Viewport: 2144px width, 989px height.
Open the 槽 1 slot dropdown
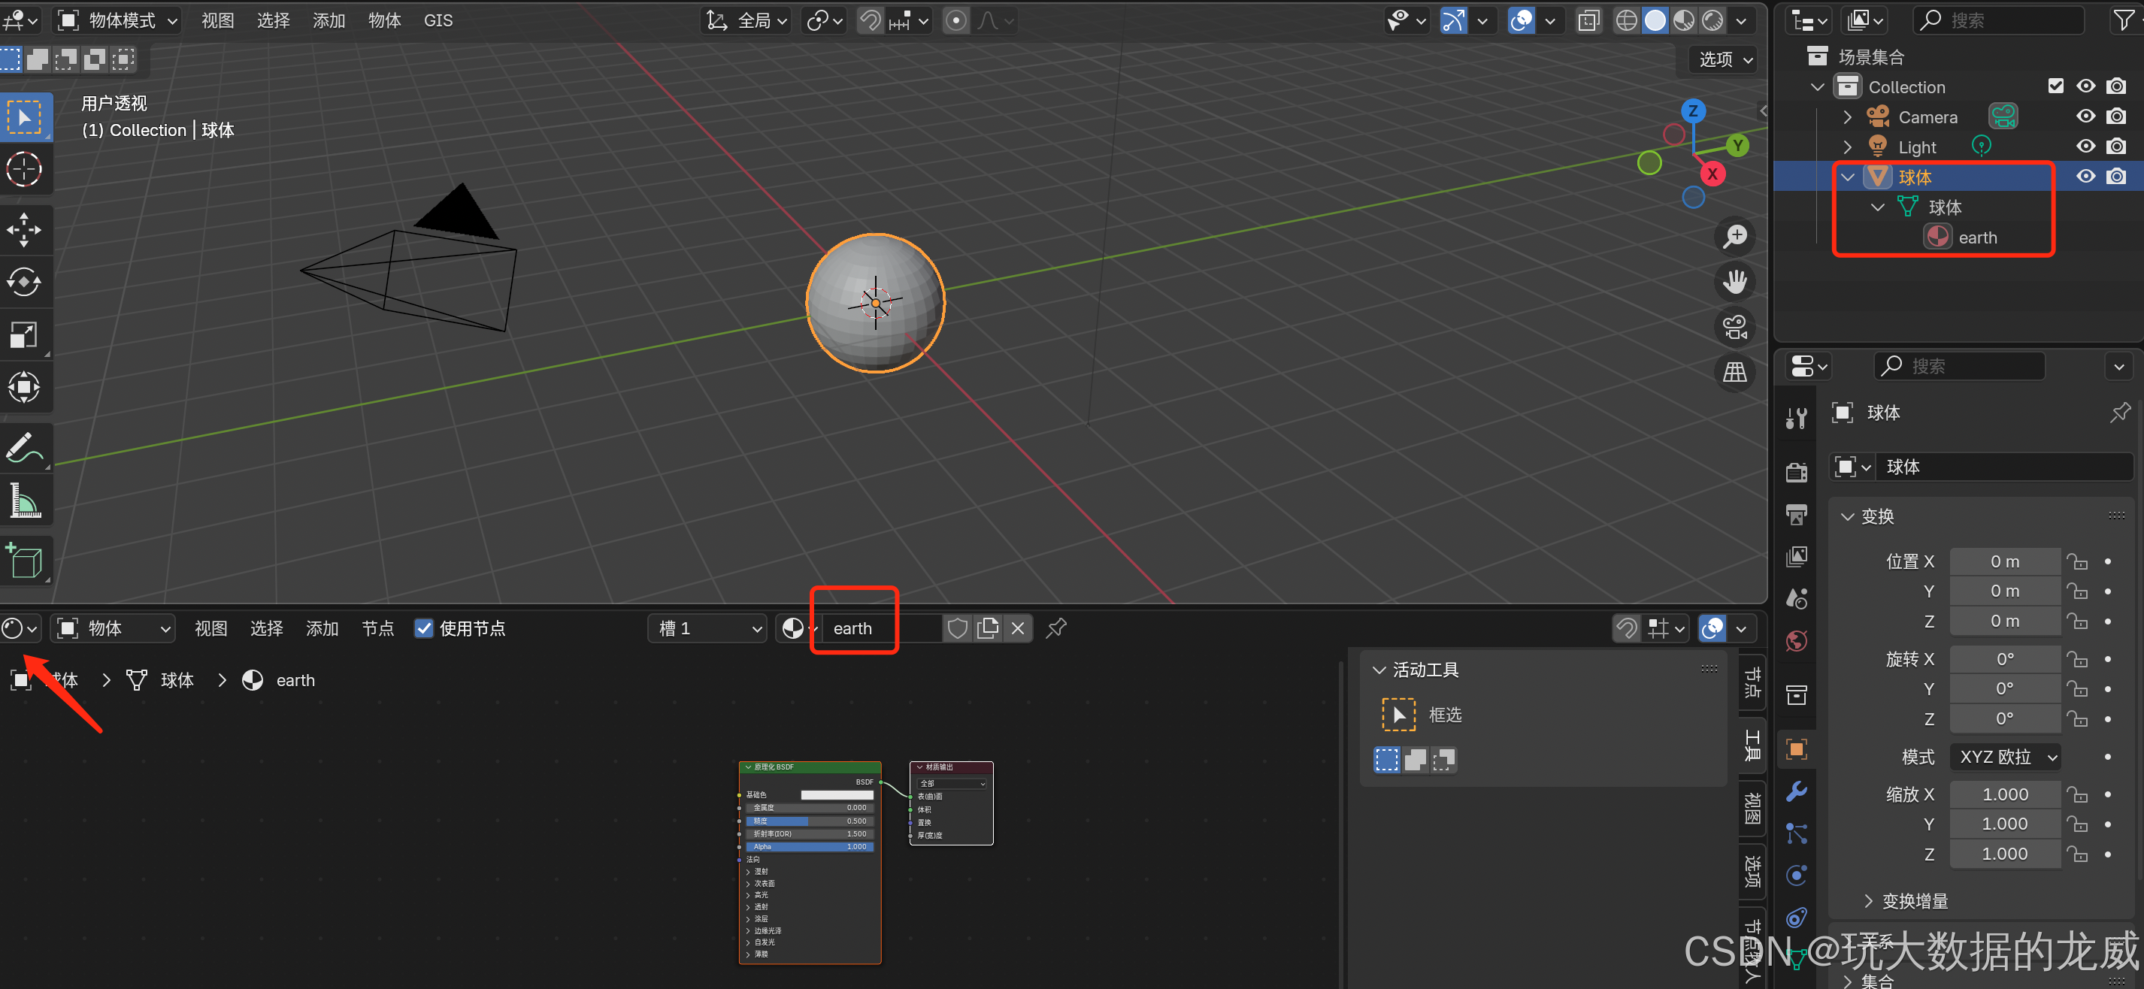click(x=708, y=628)
